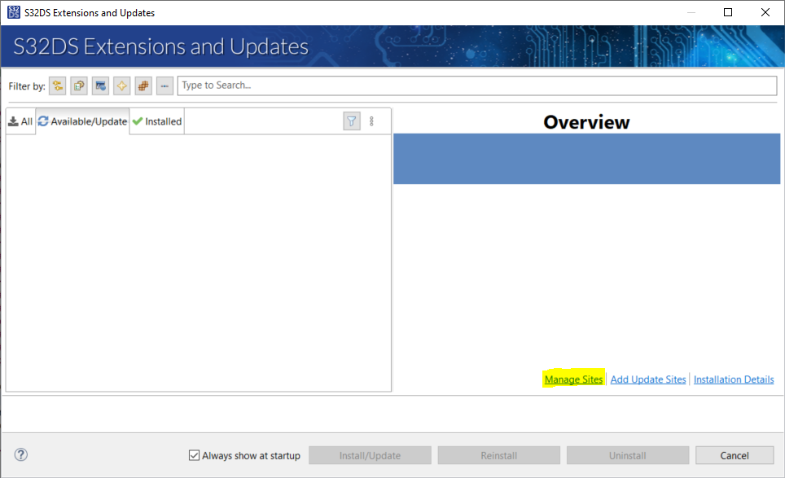Open the vertical dots menu beside the funnel
The height and width of the screenshot is (478, 785).
coord(371,121)
